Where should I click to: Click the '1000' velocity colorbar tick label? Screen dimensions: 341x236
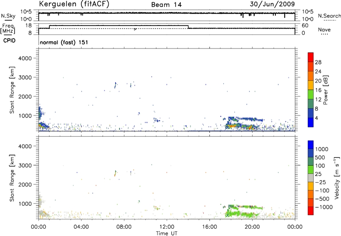point(322,149)
